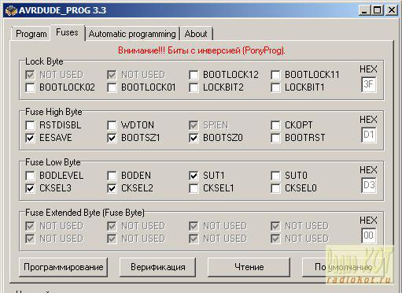This screenshot has width=402, height=293.
Task: Check the RSTDISBL fuse bit
Action: coord(30,125)
